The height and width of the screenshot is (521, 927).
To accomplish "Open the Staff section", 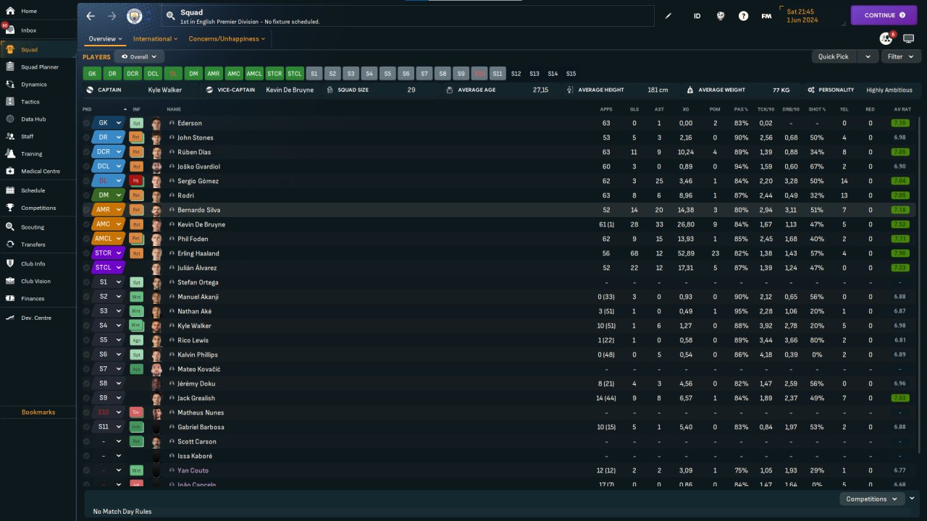I will tap(28, 136).
